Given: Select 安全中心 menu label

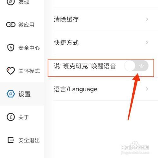Looking at the screenshot, I should [29, 48].
